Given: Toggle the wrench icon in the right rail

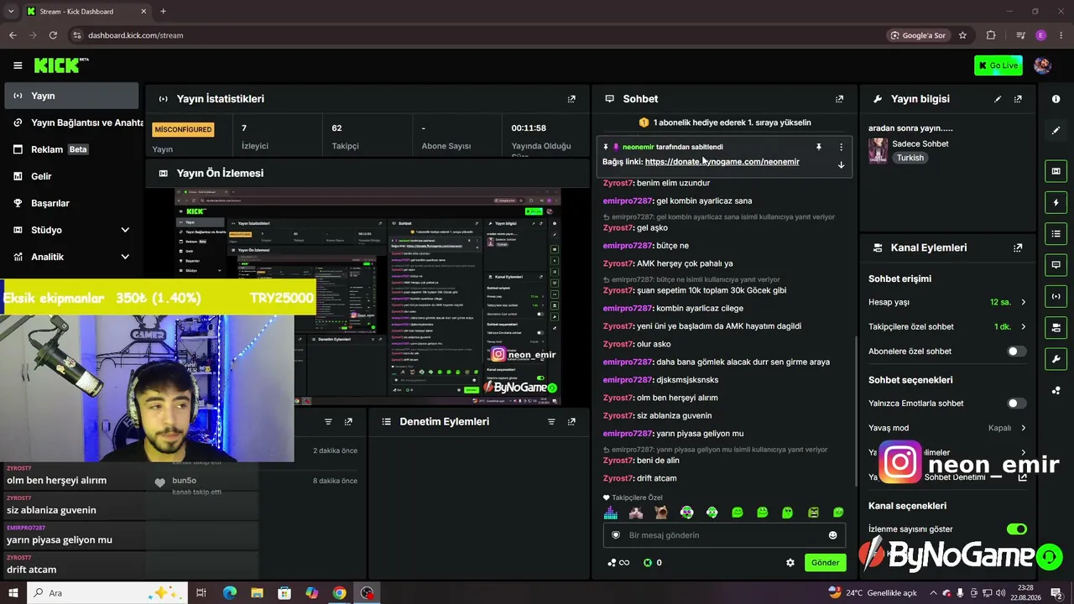Looking at the screenshot, I should (1056, 359).
